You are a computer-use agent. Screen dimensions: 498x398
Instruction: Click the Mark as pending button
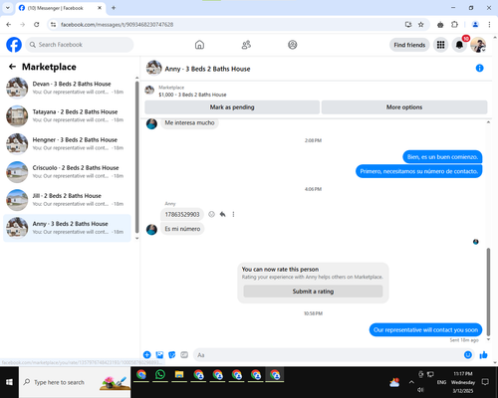pyautogui.click(x=232, y=107)
